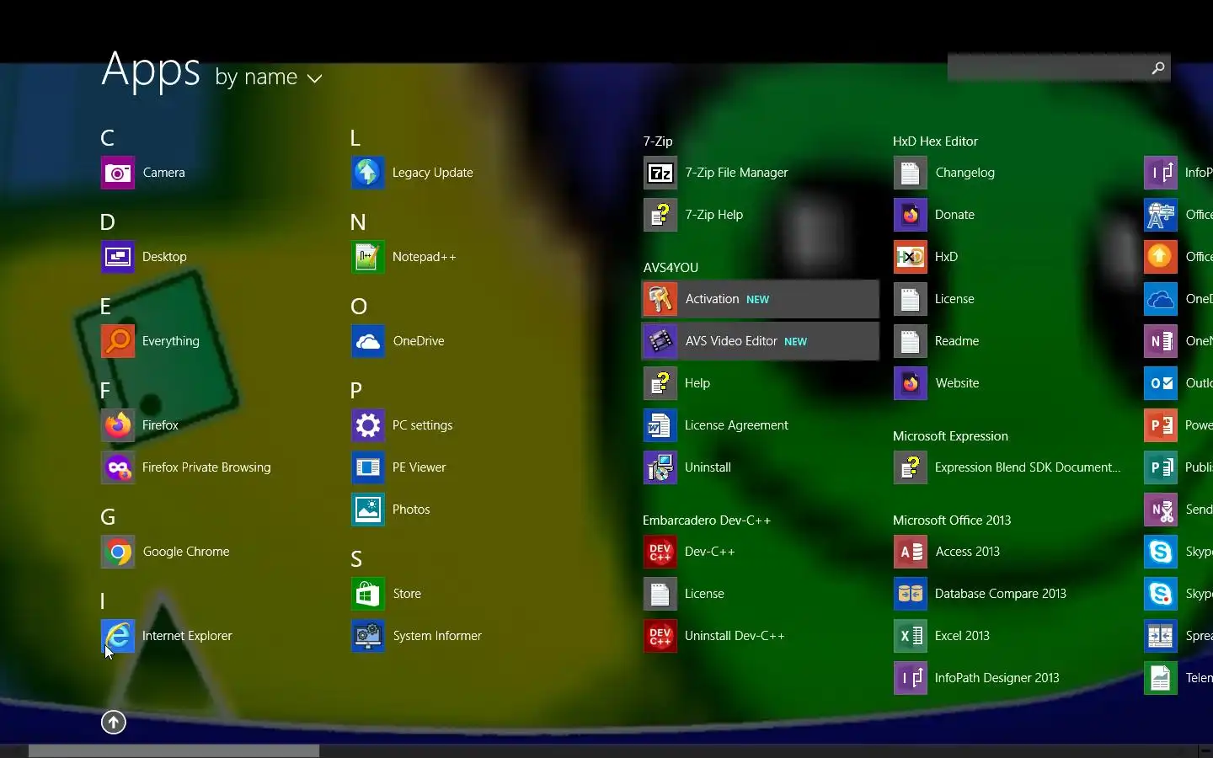Click the 'AVS4YOU' group header
1213x758 pixels.
[671, 268]
